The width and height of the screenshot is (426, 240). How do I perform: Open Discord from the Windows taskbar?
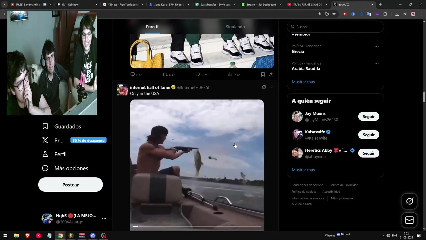93,236
